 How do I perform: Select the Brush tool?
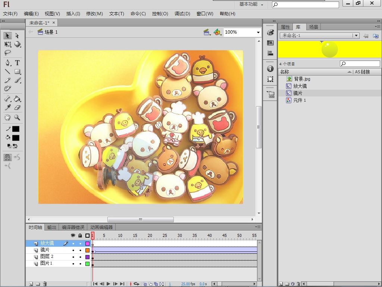coord(17,80)
